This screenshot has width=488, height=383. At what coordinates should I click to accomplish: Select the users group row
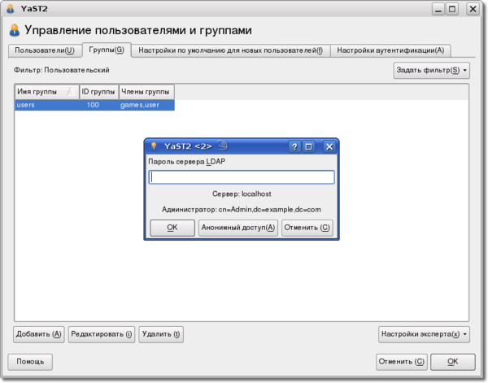(94, 105)
